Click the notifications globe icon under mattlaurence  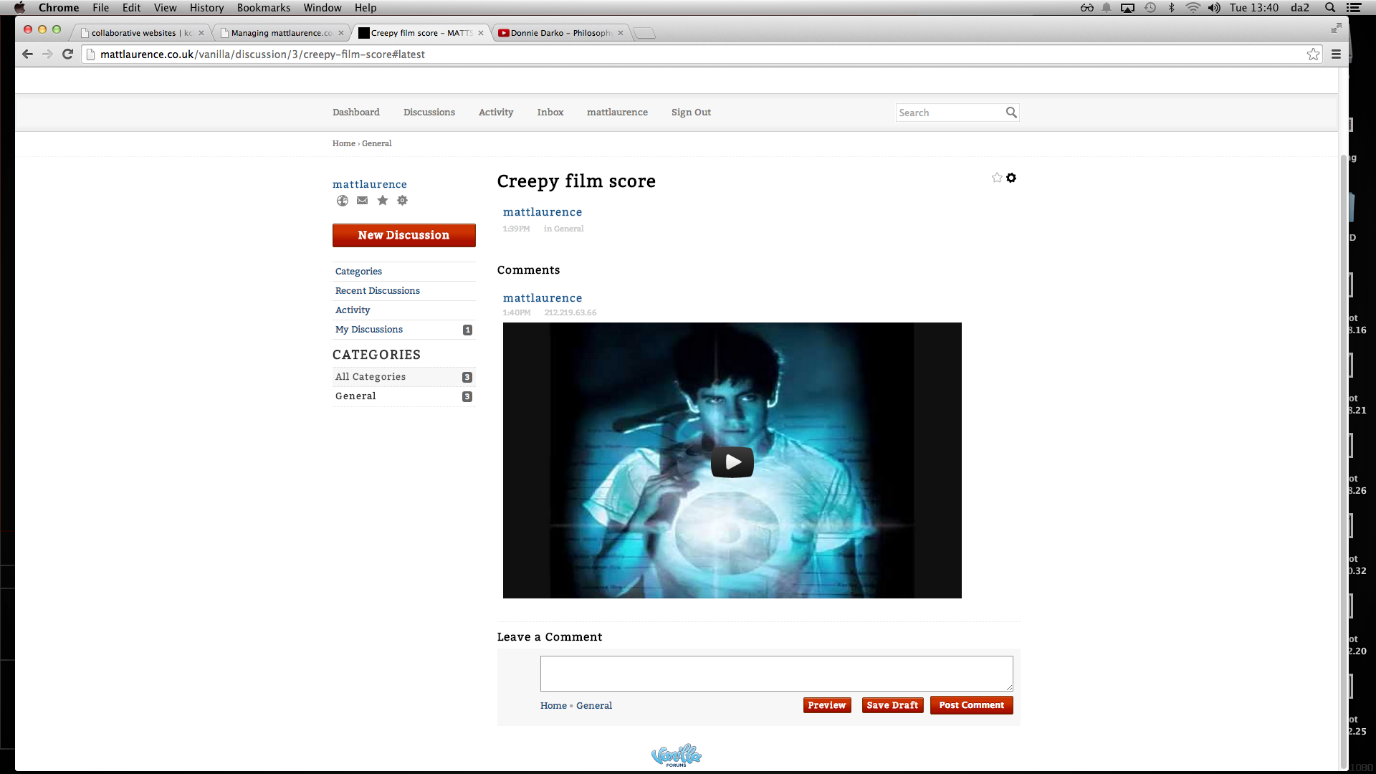coord(343,201)
